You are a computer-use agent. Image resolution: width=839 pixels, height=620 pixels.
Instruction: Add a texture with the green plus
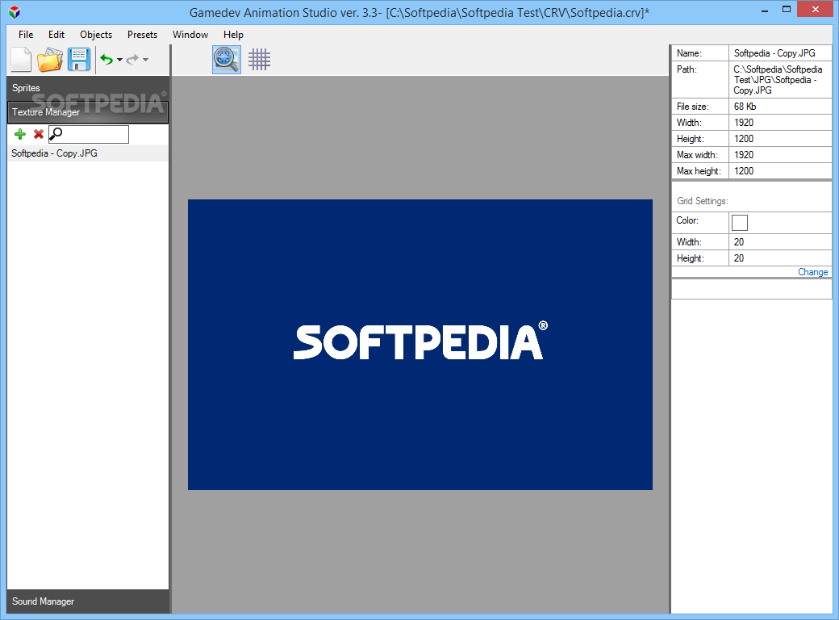[x=20, y=134]
